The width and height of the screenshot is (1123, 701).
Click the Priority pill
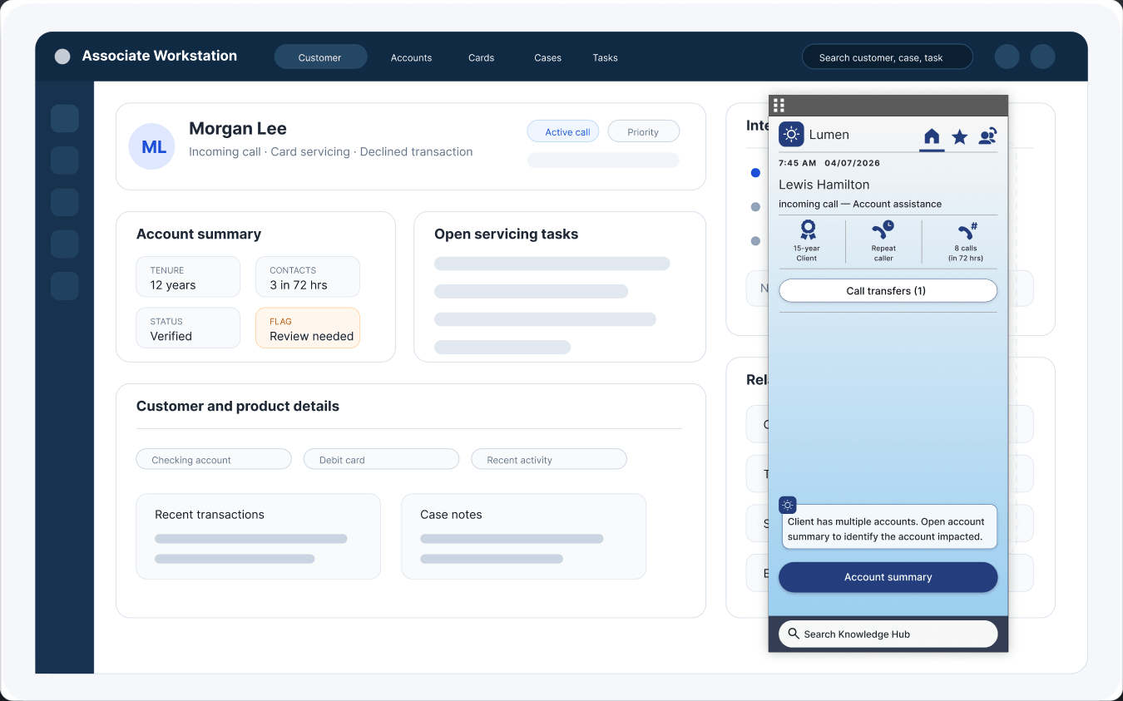pyautogui.click(x=644, y=131)
